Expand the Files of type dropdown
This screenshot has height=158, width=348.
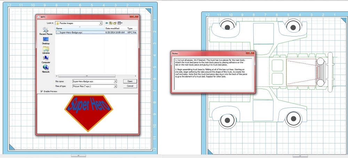[115, 86]
